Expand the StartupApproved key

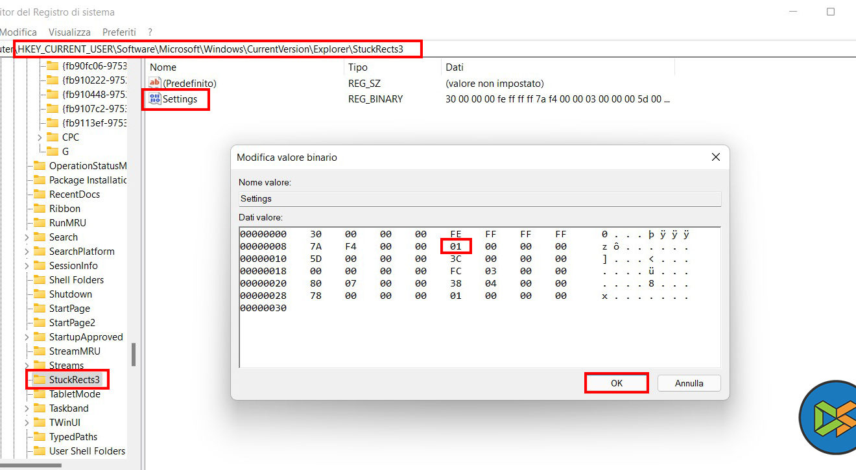pyautogui.click(x=27, y=337)
